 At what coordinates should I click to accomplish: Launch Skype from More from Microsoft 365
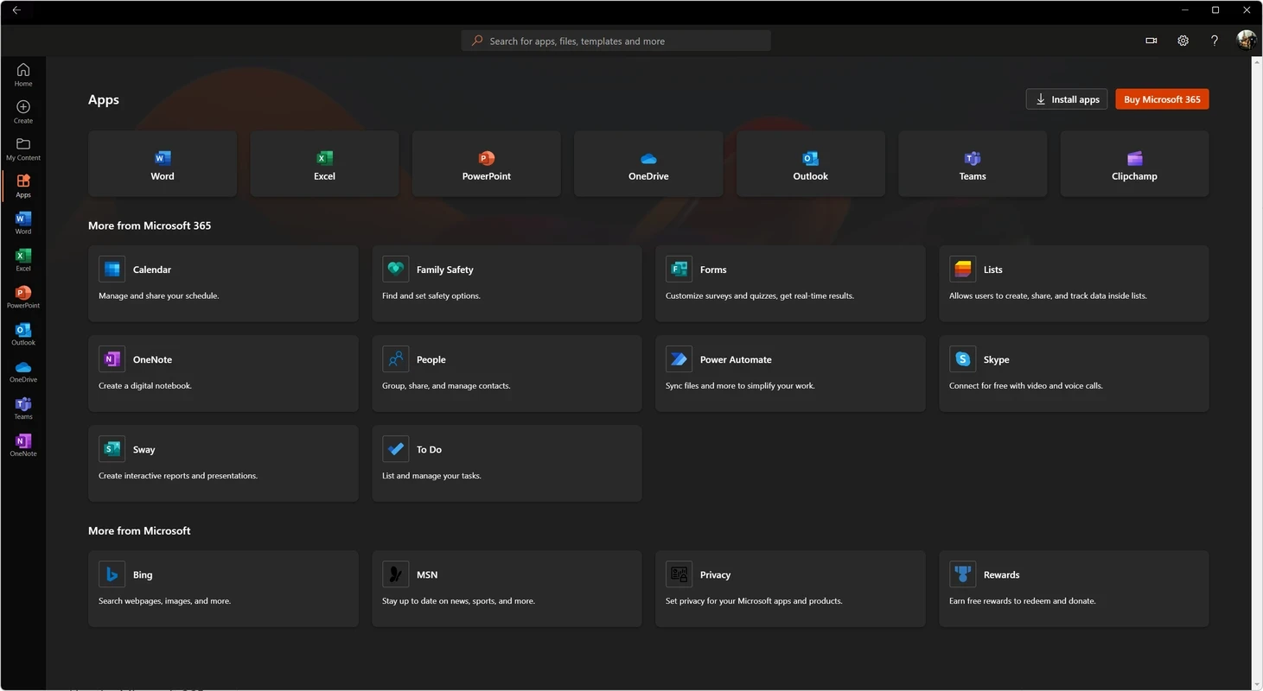pyautogui.click(x=1073, y=372)
